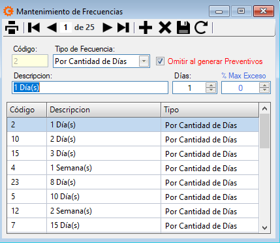Decrease the Días value with down arrow
The width and height of the screenshot is (280, 243).
tap(211, 90)
